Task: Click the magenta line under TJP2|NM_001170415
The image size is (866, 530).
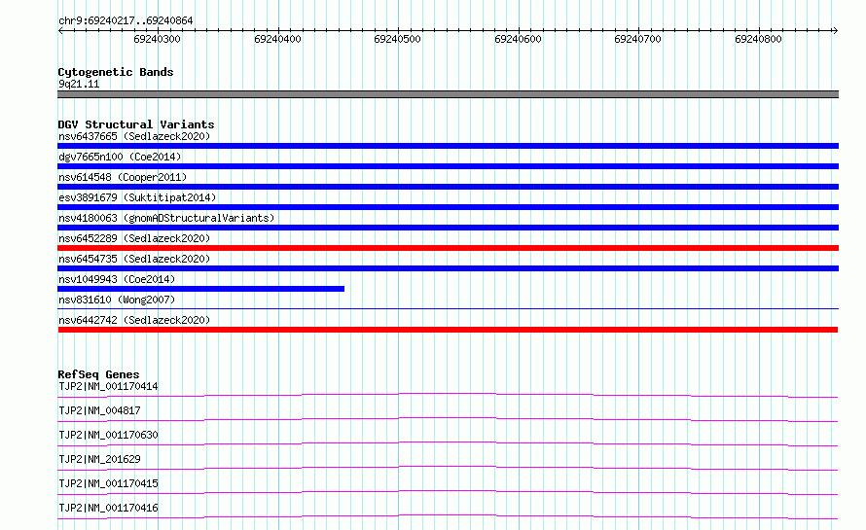Action: [448, 492]
